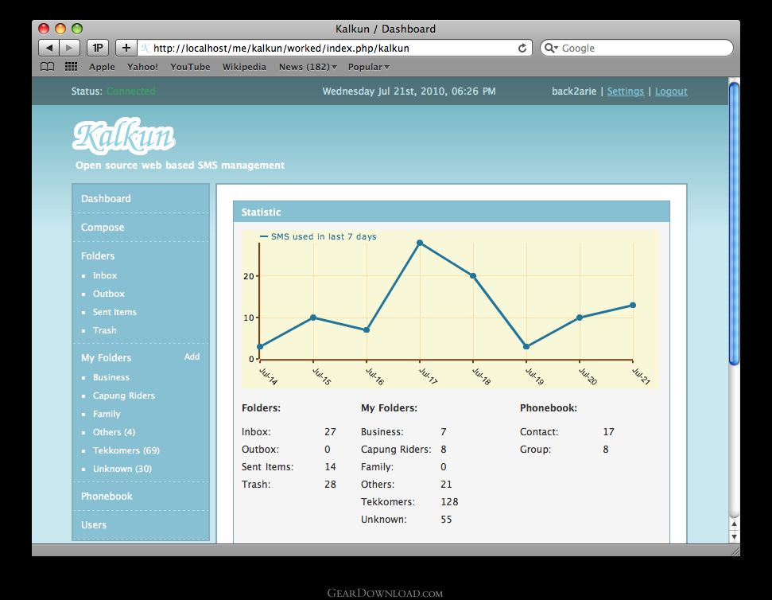Go back with Safari's back arrow
The height and width of the screenshot is (600, 772).
pyautogui.click(x=48, y=48)
